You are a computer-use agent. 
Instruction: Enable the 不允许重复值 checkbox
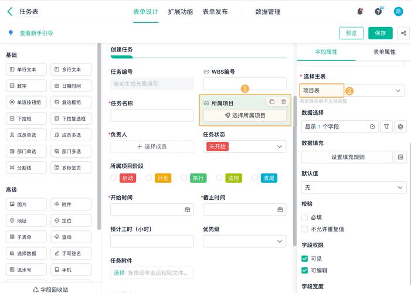pos(304,229)
